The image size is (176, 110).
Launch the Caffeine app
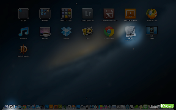[45, 32]
